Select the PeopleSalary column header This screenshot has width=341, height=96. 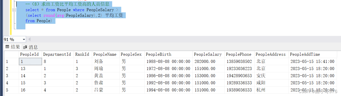208,54
